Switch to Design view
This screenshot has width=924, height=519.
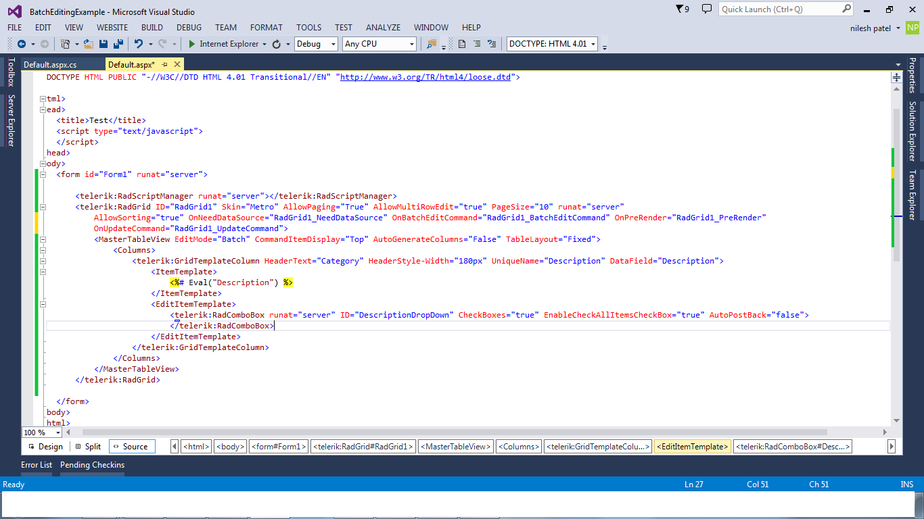[x=45, y=447]
